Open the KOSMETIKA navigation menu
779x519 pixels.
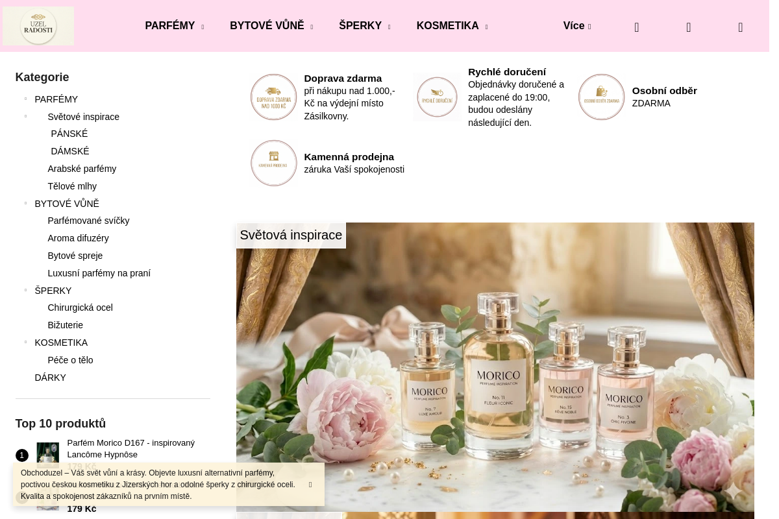coord(452,26)
